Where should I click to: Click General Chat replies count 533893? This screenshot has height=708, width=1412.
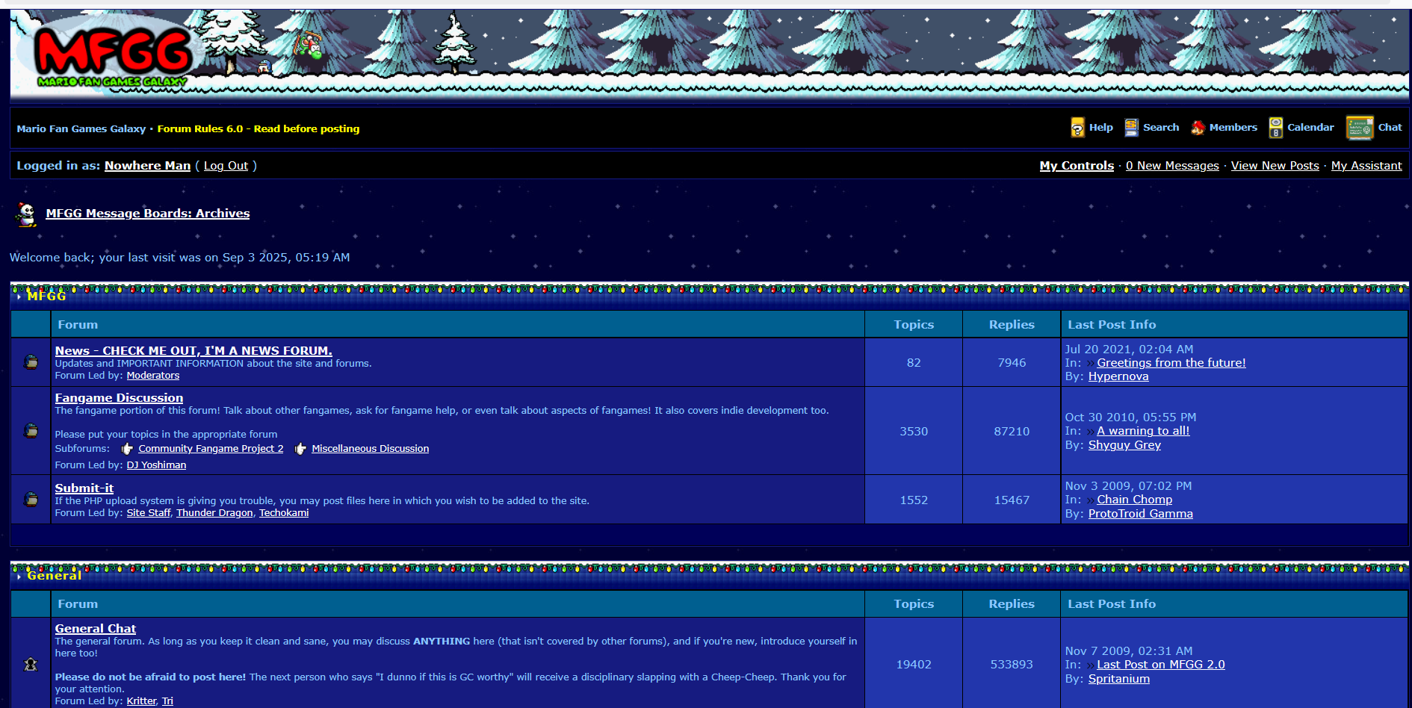click(x=1012, y=665)
